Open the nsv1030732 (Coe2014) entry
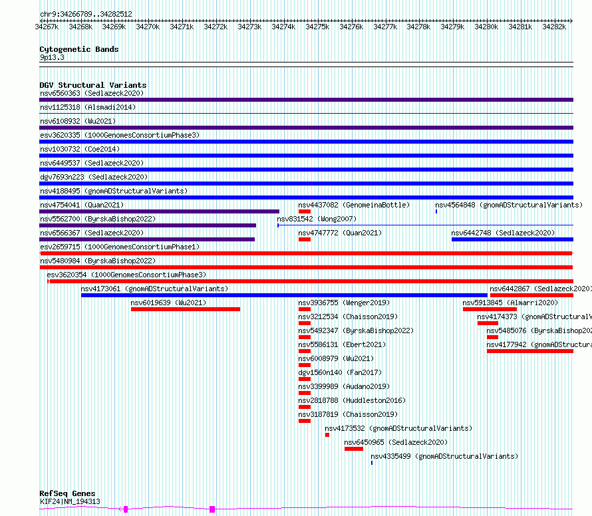 pyautogui.click(x=80, y=149)
